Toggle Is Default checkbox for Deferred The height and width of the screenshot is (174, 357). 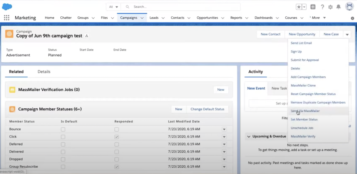coord(63,144)
